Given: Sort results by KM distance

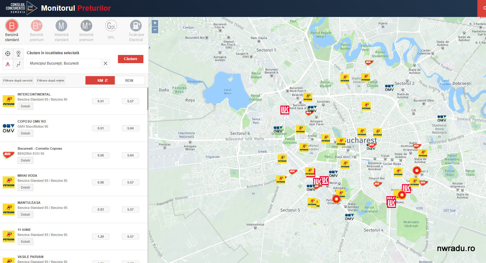Looking at the screenshot, I should coord(100,80).
